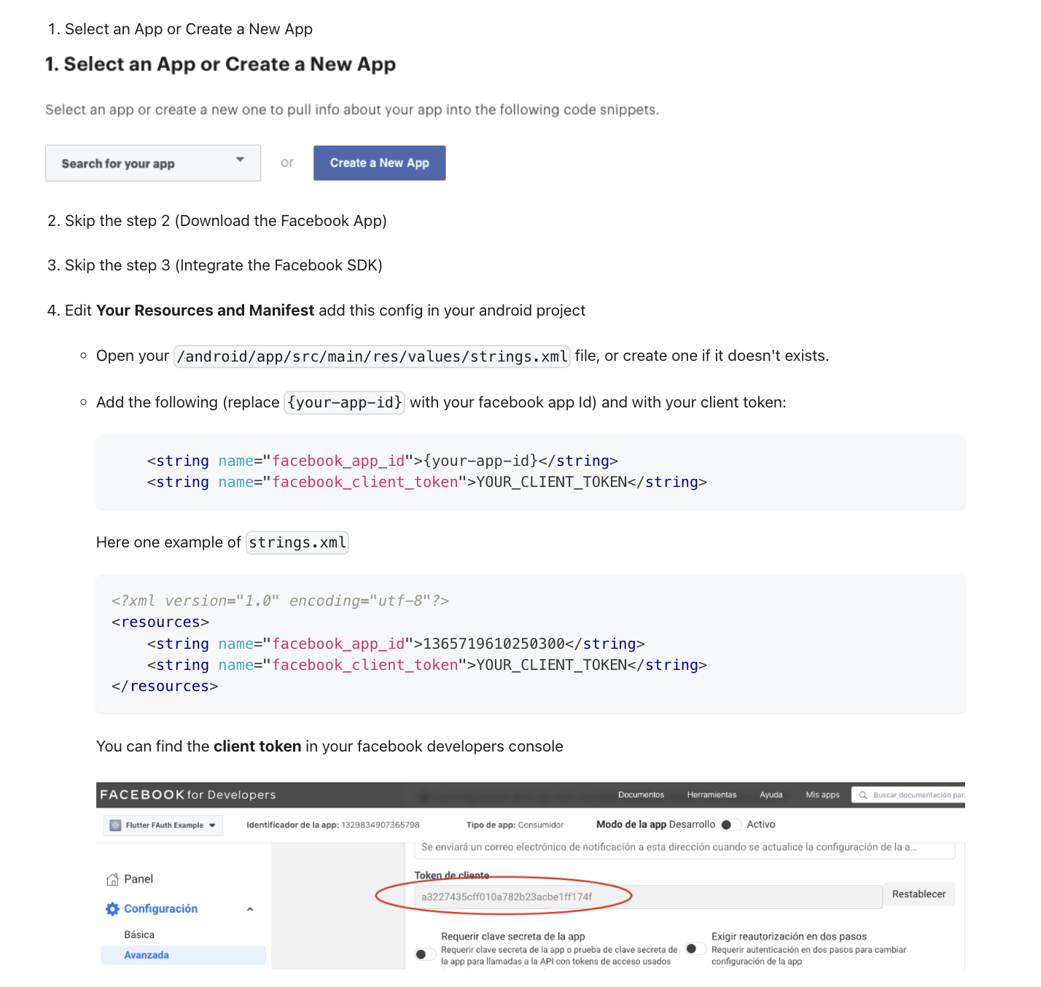Click the "Your Resources and Manifest" bold text
Screen dimensions: 1041x987
pyautogui.click(x=205, y=311)
